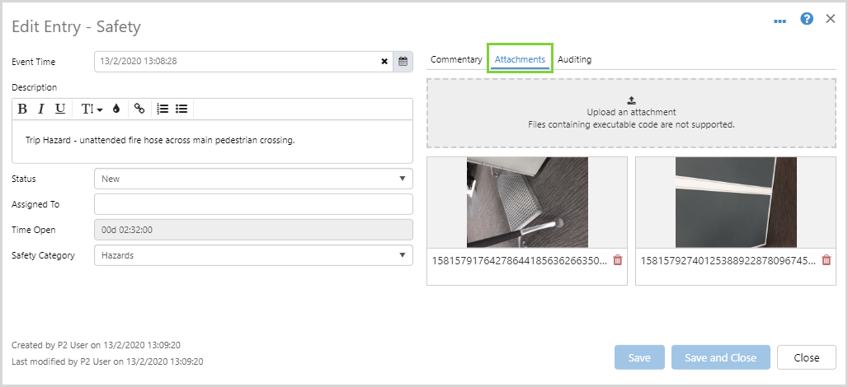Toggle underline formatting in Description toolbar
Viewport: 848px width, 387px height.
[60, 109]
